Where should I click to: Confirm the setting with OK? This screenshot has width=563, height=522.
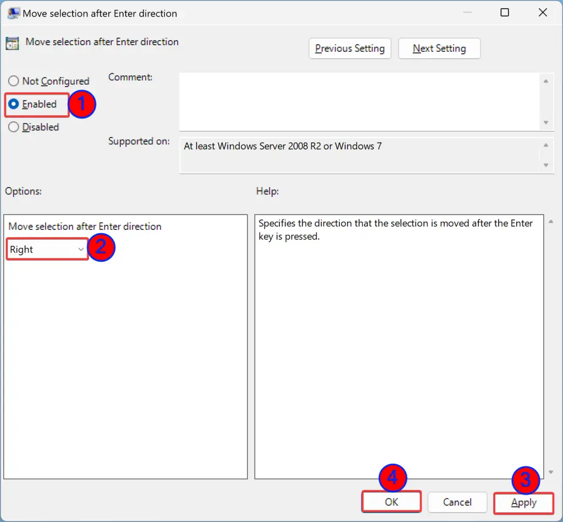tap(391, 502)
